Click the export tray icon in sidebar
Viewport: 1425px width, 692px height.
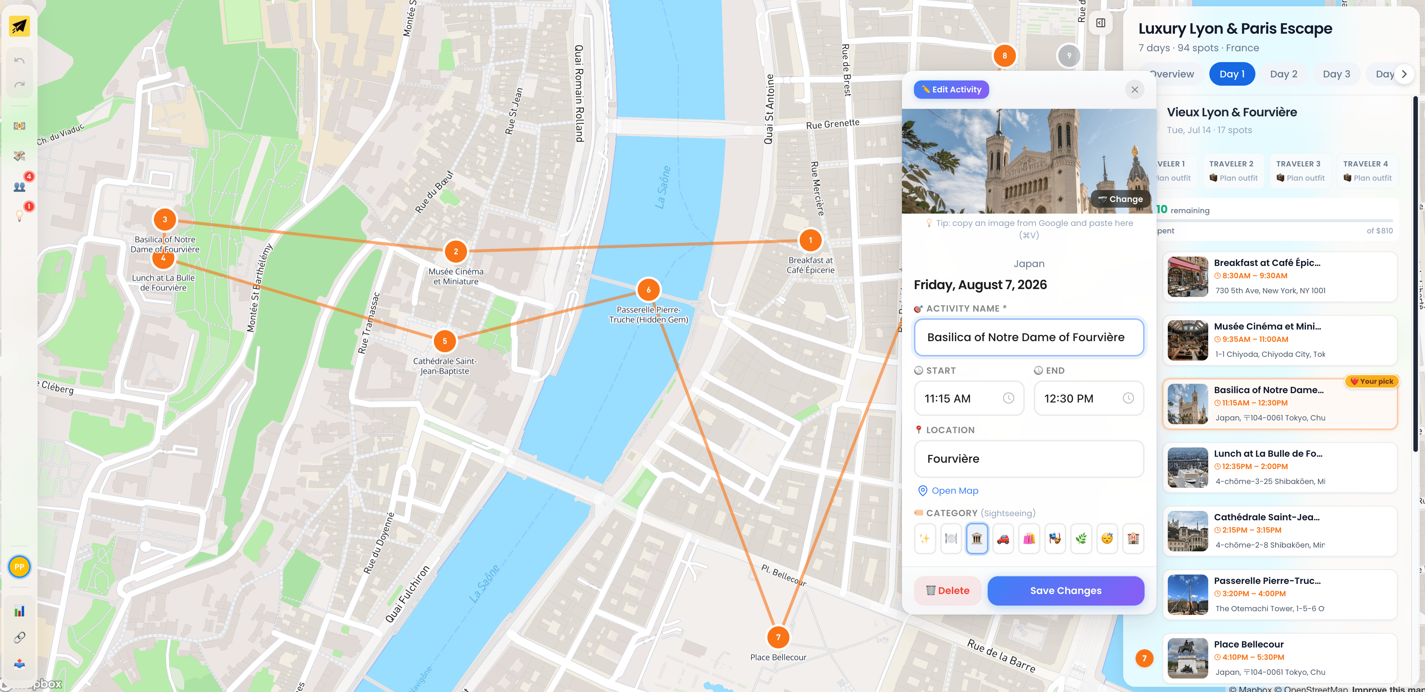pyautogui.click(x=19, y=663)
